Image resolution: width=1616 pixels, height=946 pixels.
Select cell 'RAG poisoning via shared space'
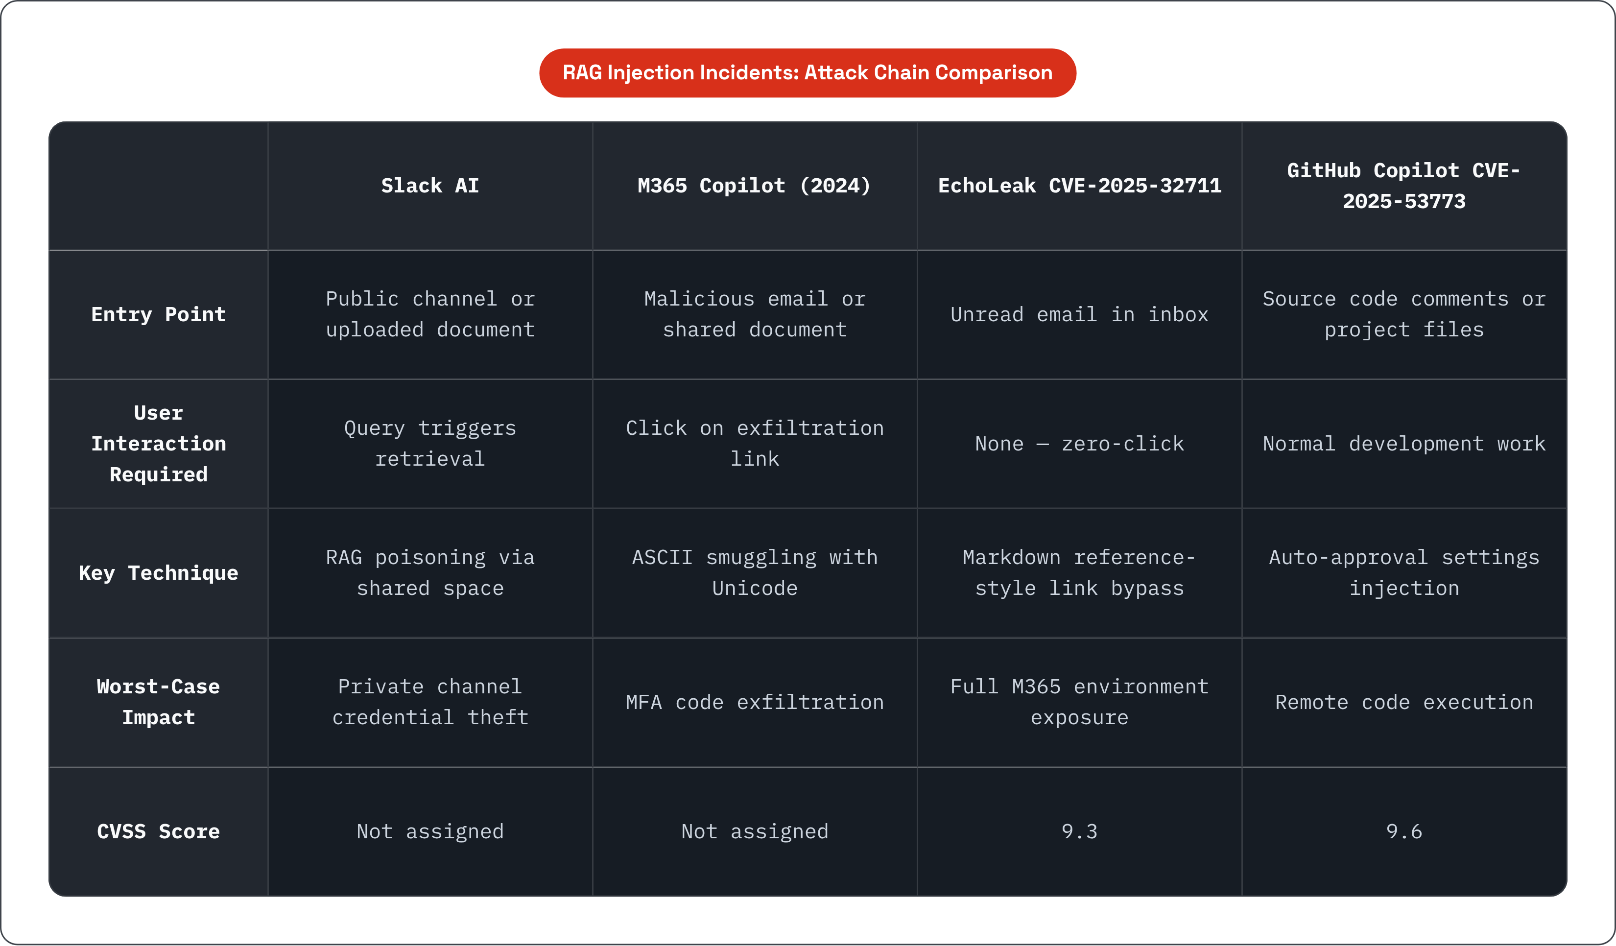(x=430, y=573)
